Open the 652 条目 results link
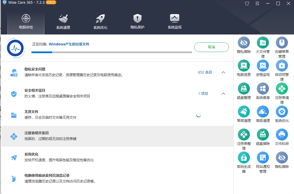 tap(205, 72)
